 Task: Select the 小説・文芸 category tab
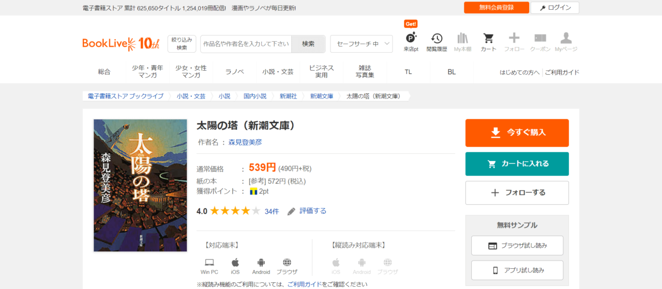click(278, 72)
